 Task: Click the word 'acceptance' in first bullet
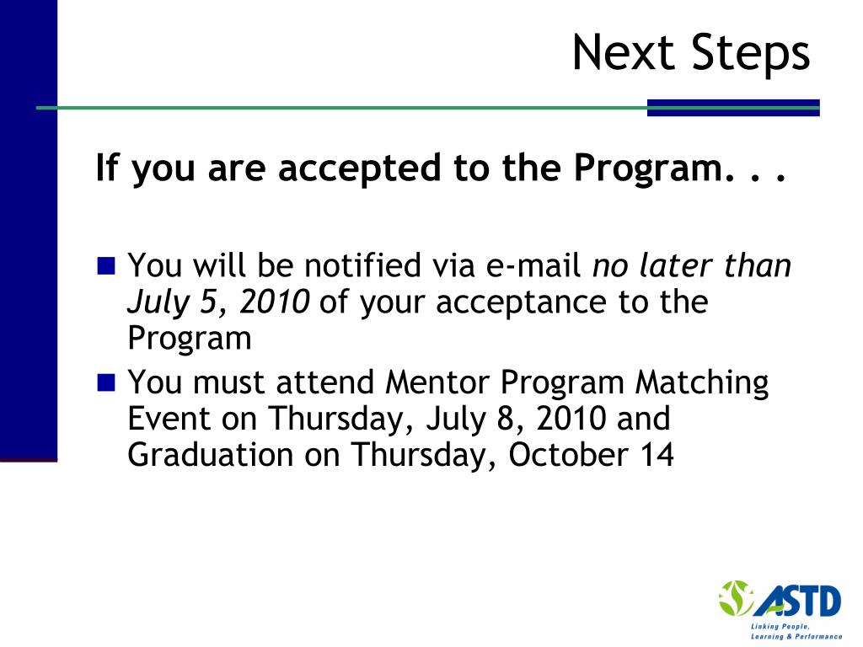(x=522, y=303)
